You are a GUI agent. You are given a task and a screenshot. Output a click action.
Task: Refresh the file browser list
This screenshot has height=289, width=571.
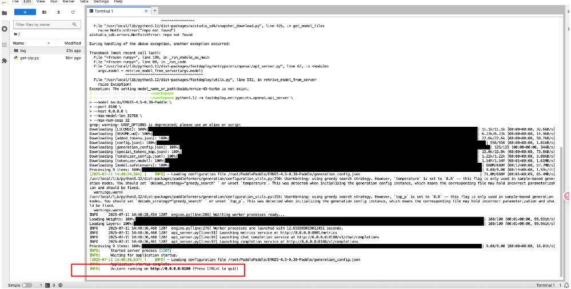tap(73, 12)
